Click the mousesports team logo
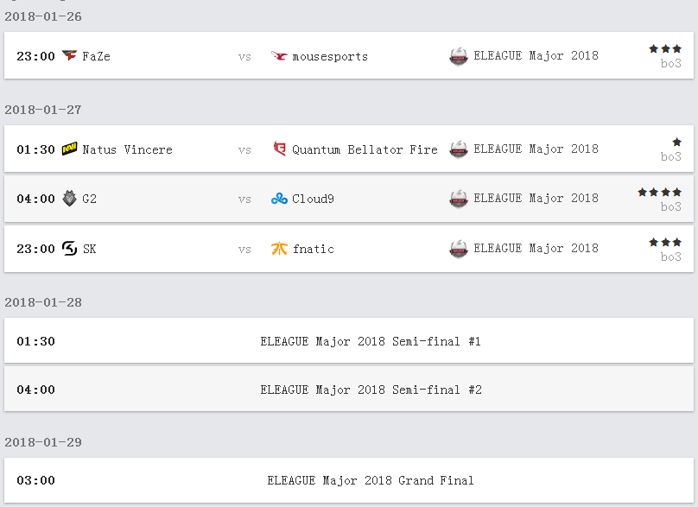 point(279,56)
